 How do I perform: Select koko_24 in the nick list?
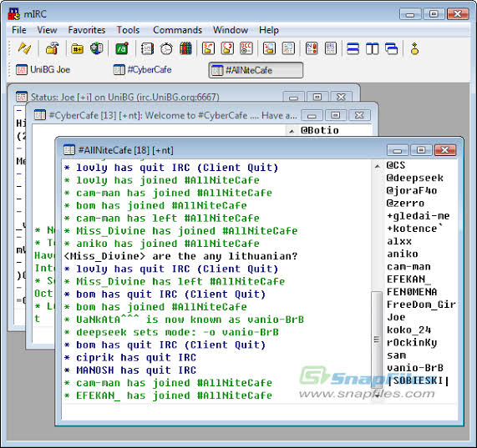(408, 330)
